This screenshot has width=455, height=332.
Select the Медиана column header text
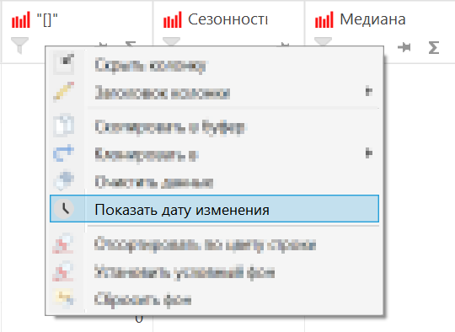[372, 19]
